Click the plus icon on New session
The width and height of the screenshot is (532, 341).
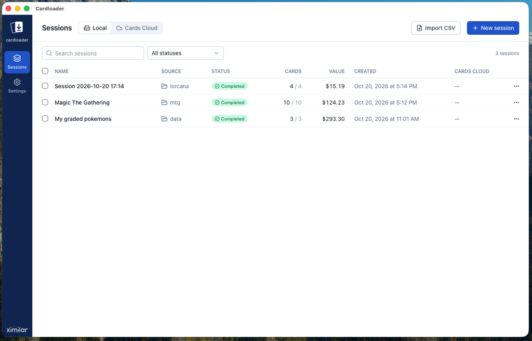[475, 28]
